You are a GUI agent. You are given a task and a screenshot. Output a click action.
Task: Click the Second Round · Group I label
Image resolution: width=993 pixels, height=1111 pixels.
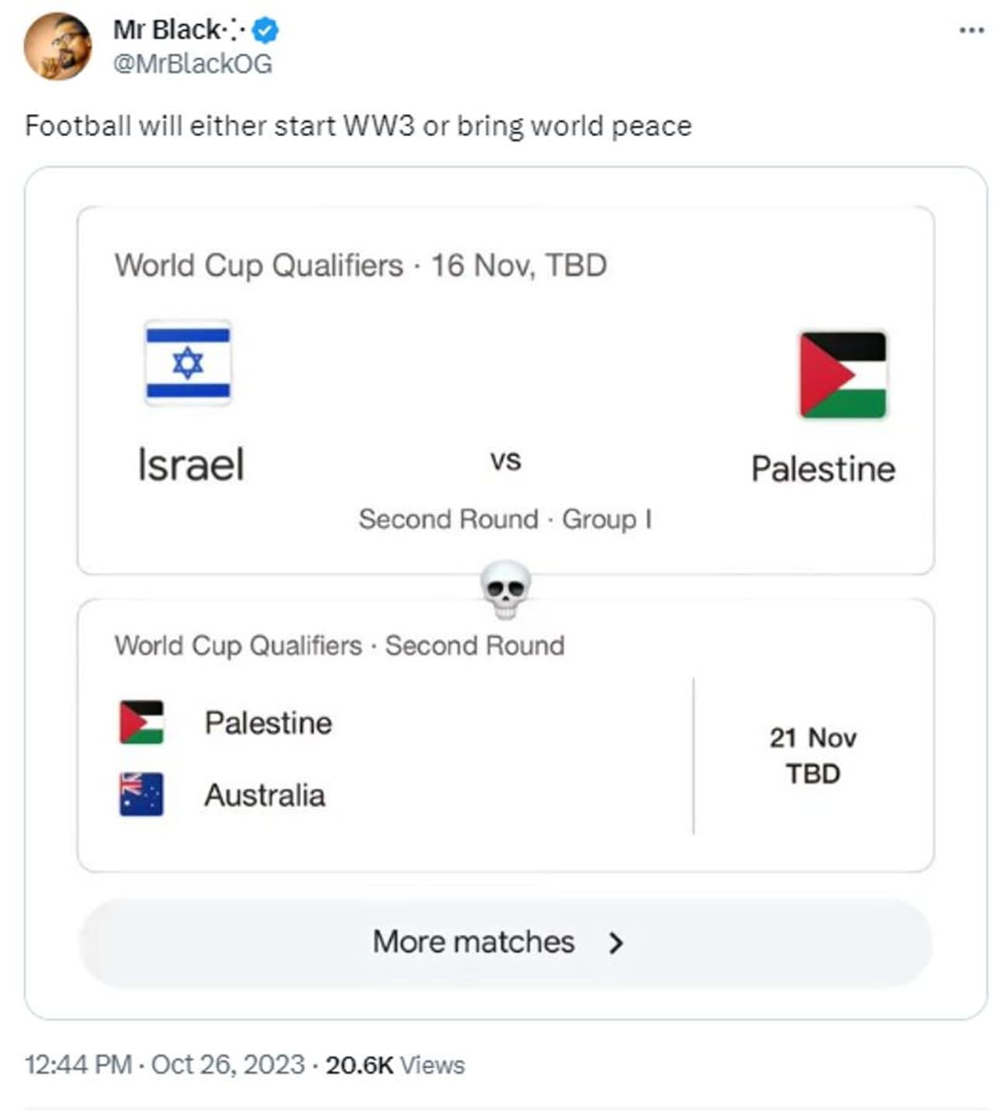point(505,519)
